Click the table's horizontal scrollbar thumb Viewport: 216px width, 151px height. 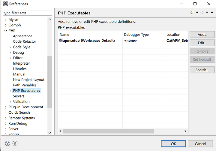click(x=109, y=131)
